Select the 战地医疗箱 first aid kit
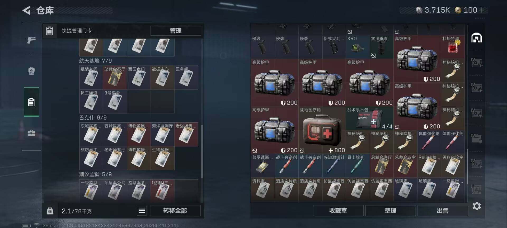The height and width of the screenshot is (228, 507). (322, 130)
